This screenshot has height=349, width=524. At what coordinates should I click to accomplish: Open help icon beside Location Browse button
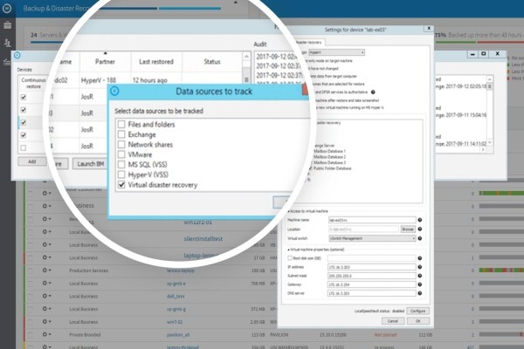coord(420,229)
